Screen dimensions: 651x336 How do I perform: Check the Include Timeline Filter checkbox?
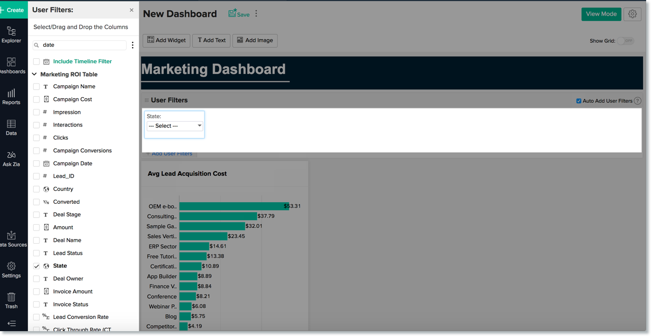37,62
